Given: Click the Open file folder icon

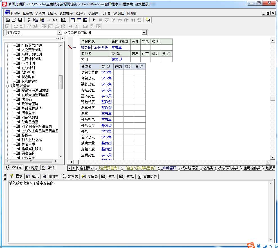Looking at the screenshot, I should 14,20.
